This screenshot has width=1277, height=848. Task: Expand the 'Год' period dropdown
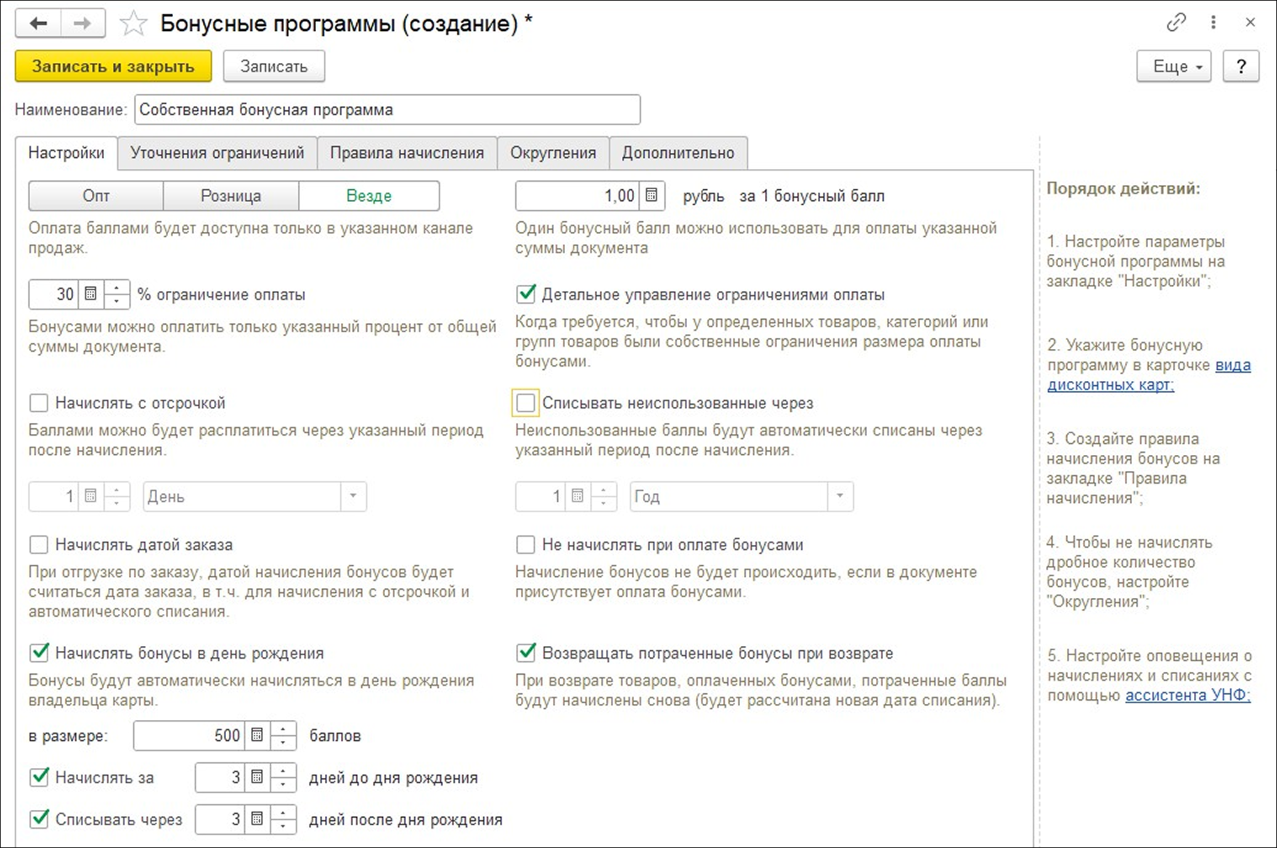(x=840, y=496)
